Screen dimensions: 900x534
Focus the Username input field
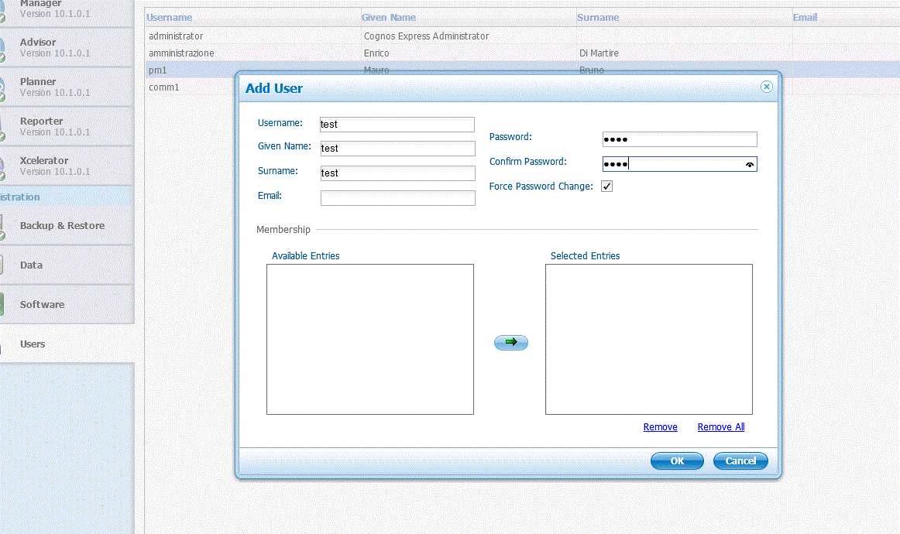397,125
